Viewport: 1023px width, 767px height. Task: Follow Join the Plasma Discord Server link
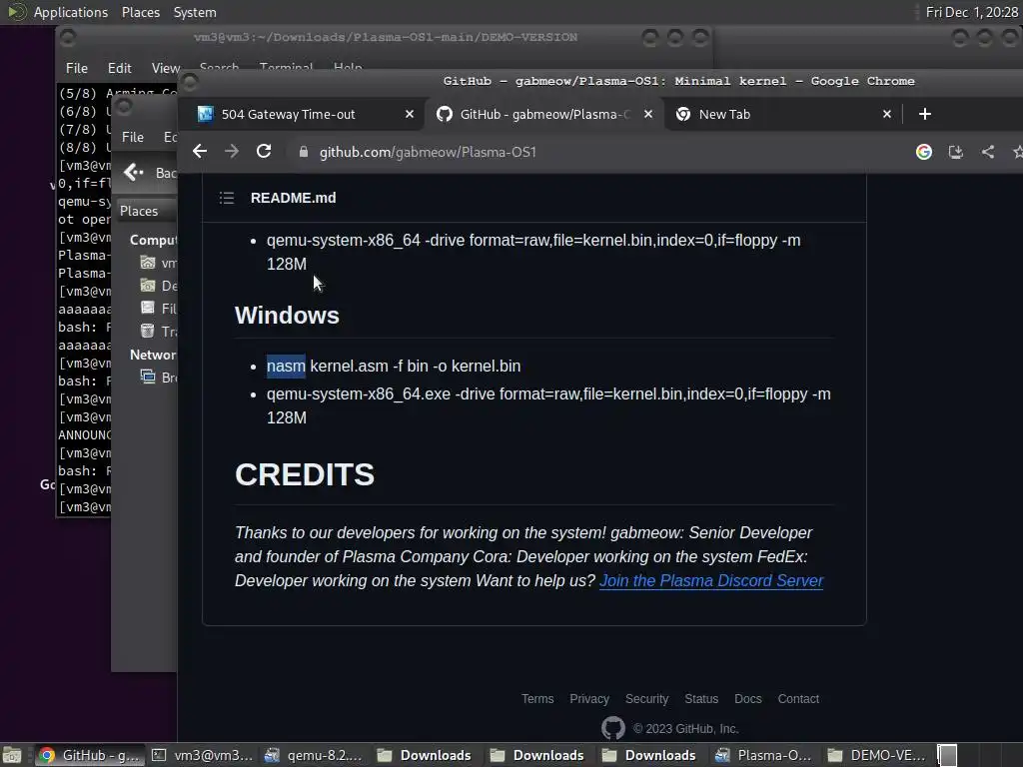click(x=711, y=580)
